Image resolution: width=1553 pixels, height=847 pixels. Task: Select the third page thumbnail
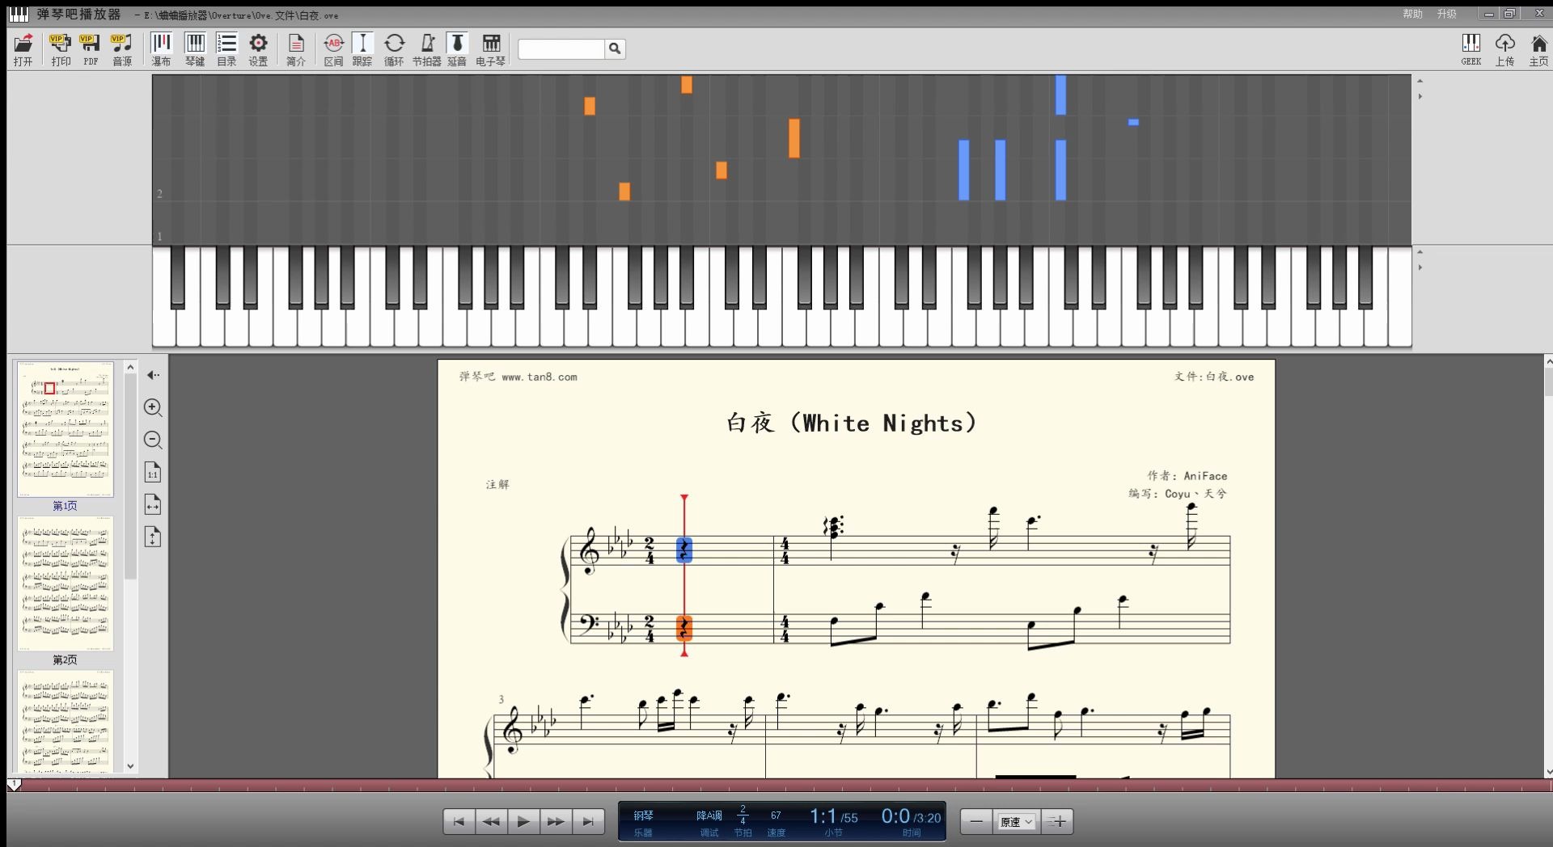pos(66,721)
